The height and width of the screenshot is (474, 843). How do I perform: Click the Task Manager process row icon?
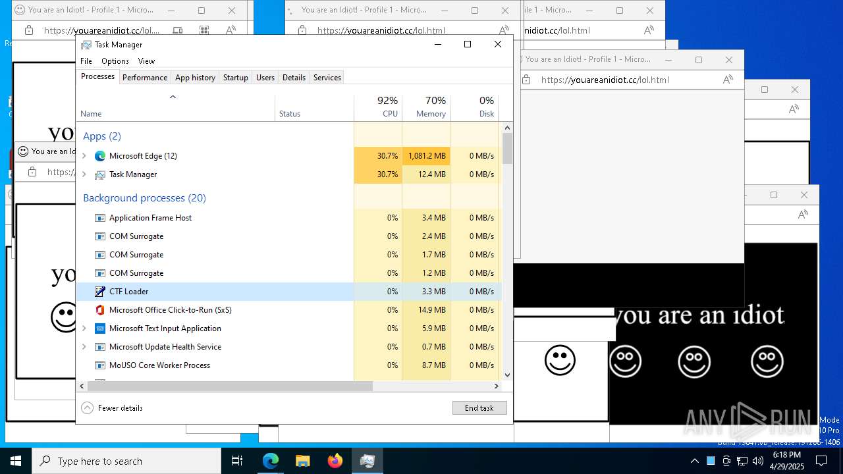pos(100,174)
